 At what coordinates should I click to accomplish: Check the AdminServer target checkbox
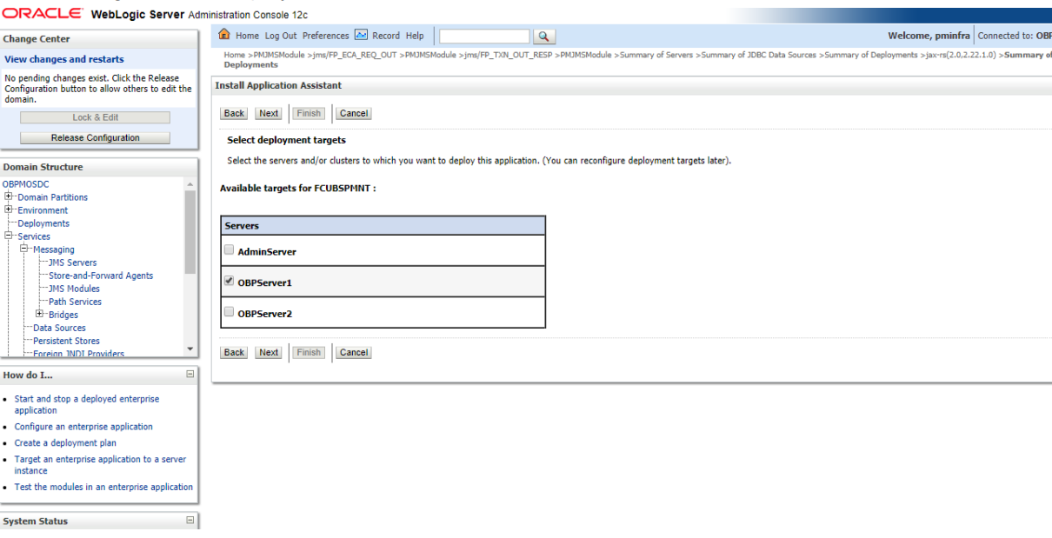[x=230, y=250]
